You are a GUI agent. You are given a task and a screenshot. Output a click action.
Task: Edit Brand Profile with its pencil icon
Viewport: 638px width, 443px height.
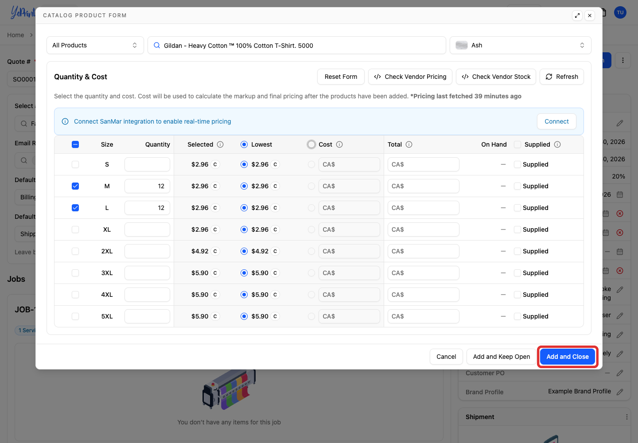620,392
